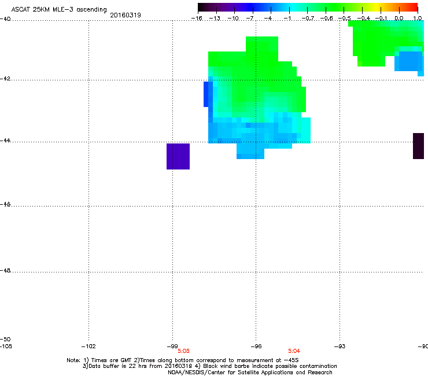Select the -0.1 label on the color scale
Image resolution: width=428 pixels, height=376 pixels.
(x=381, y=19)
